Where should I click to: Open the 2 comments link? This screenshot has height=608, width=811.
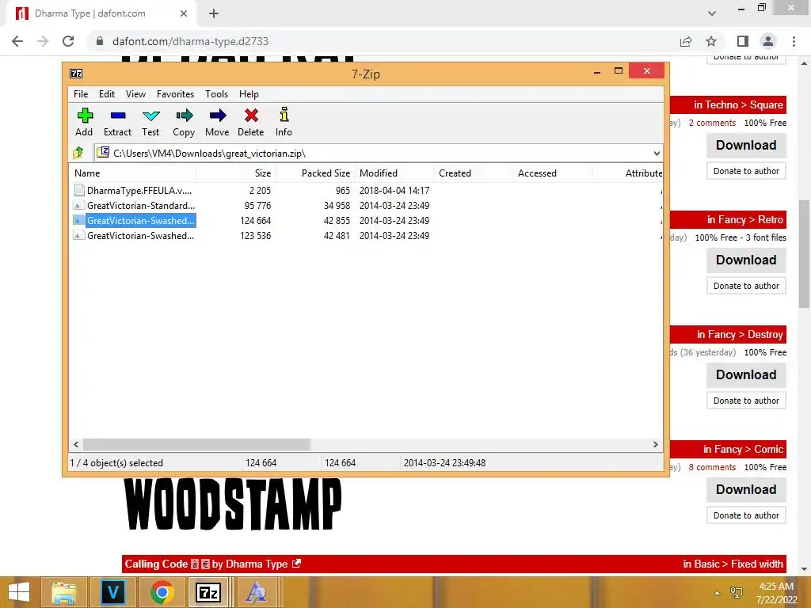712,123
